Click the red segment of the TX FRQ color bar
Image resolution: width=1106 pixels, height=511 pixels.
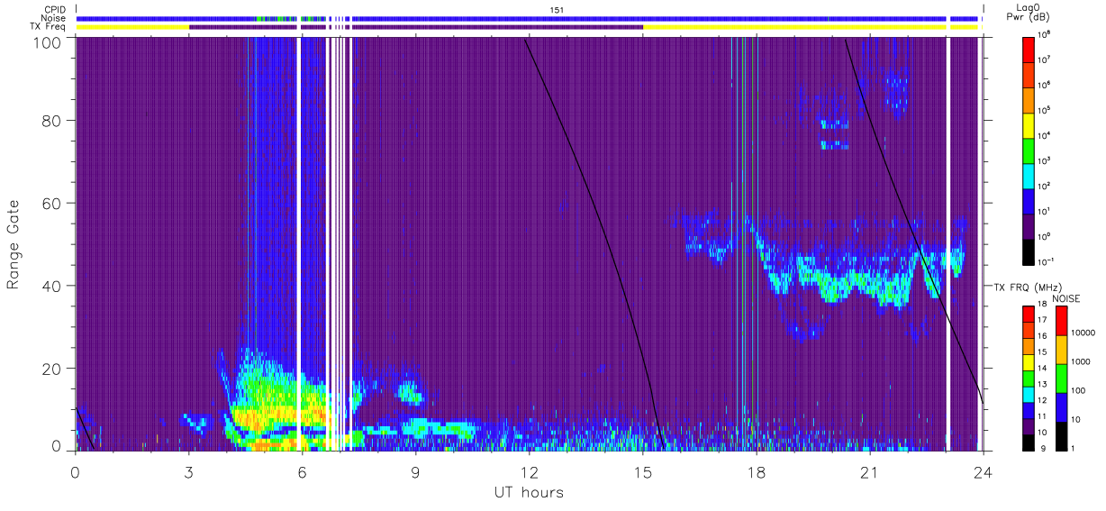point(1029,312)
